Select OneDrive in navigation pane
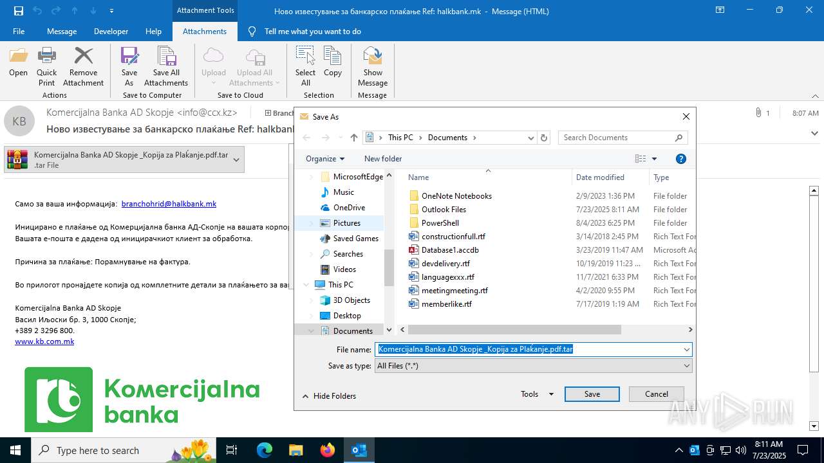Screen dimensions: 824x463 point(349,208)
